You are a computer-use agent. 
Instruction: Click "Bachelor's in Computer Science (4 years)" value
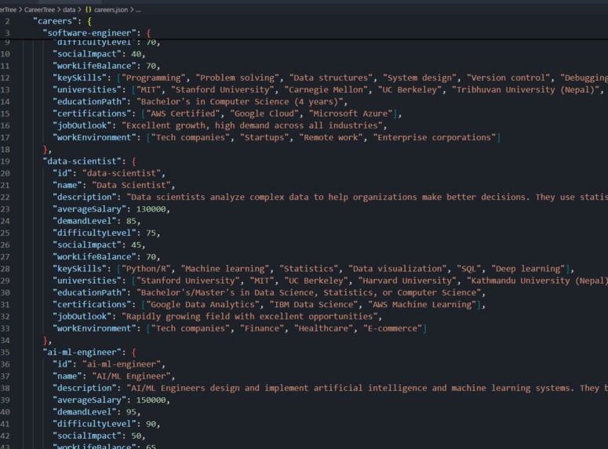point(239,102)
